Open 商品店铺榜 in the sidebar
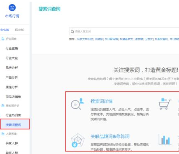 click(x=13, y=97)
